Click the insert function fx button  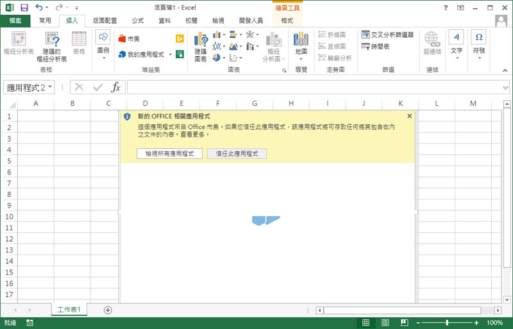116,87
